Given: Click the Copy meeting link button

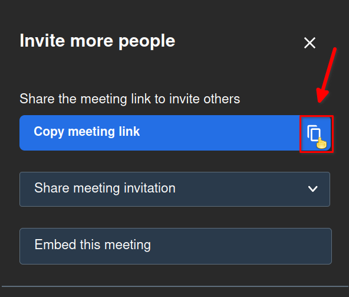Looking at the screenshot, I should (175, 133).
